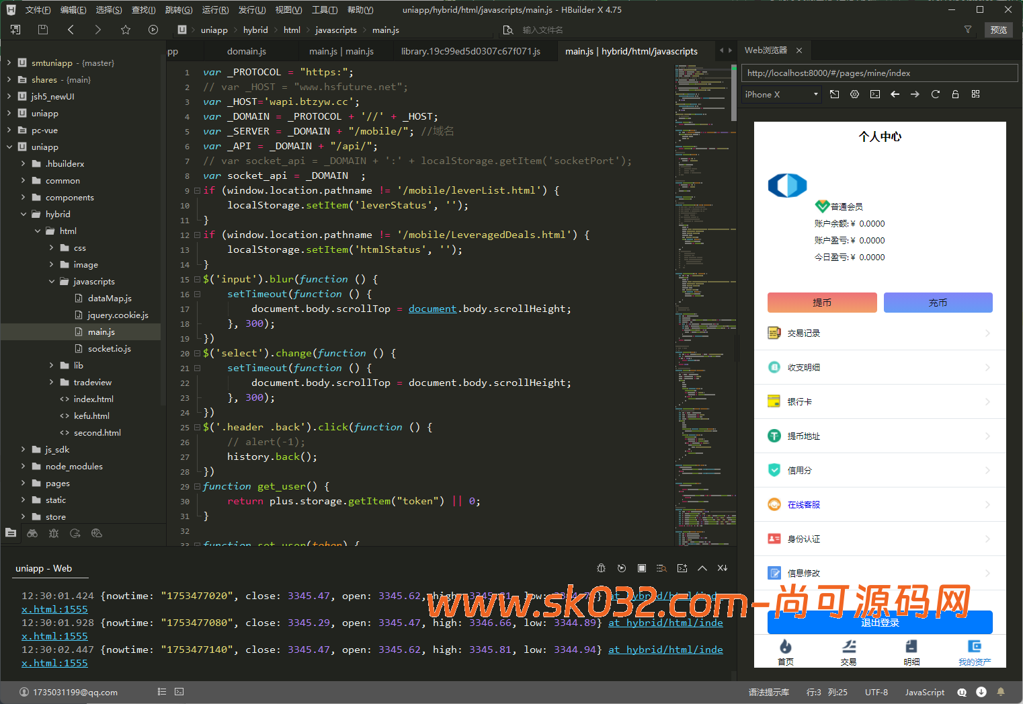
Task: Click the x.html:1555 console link
Action: point(54,609)
